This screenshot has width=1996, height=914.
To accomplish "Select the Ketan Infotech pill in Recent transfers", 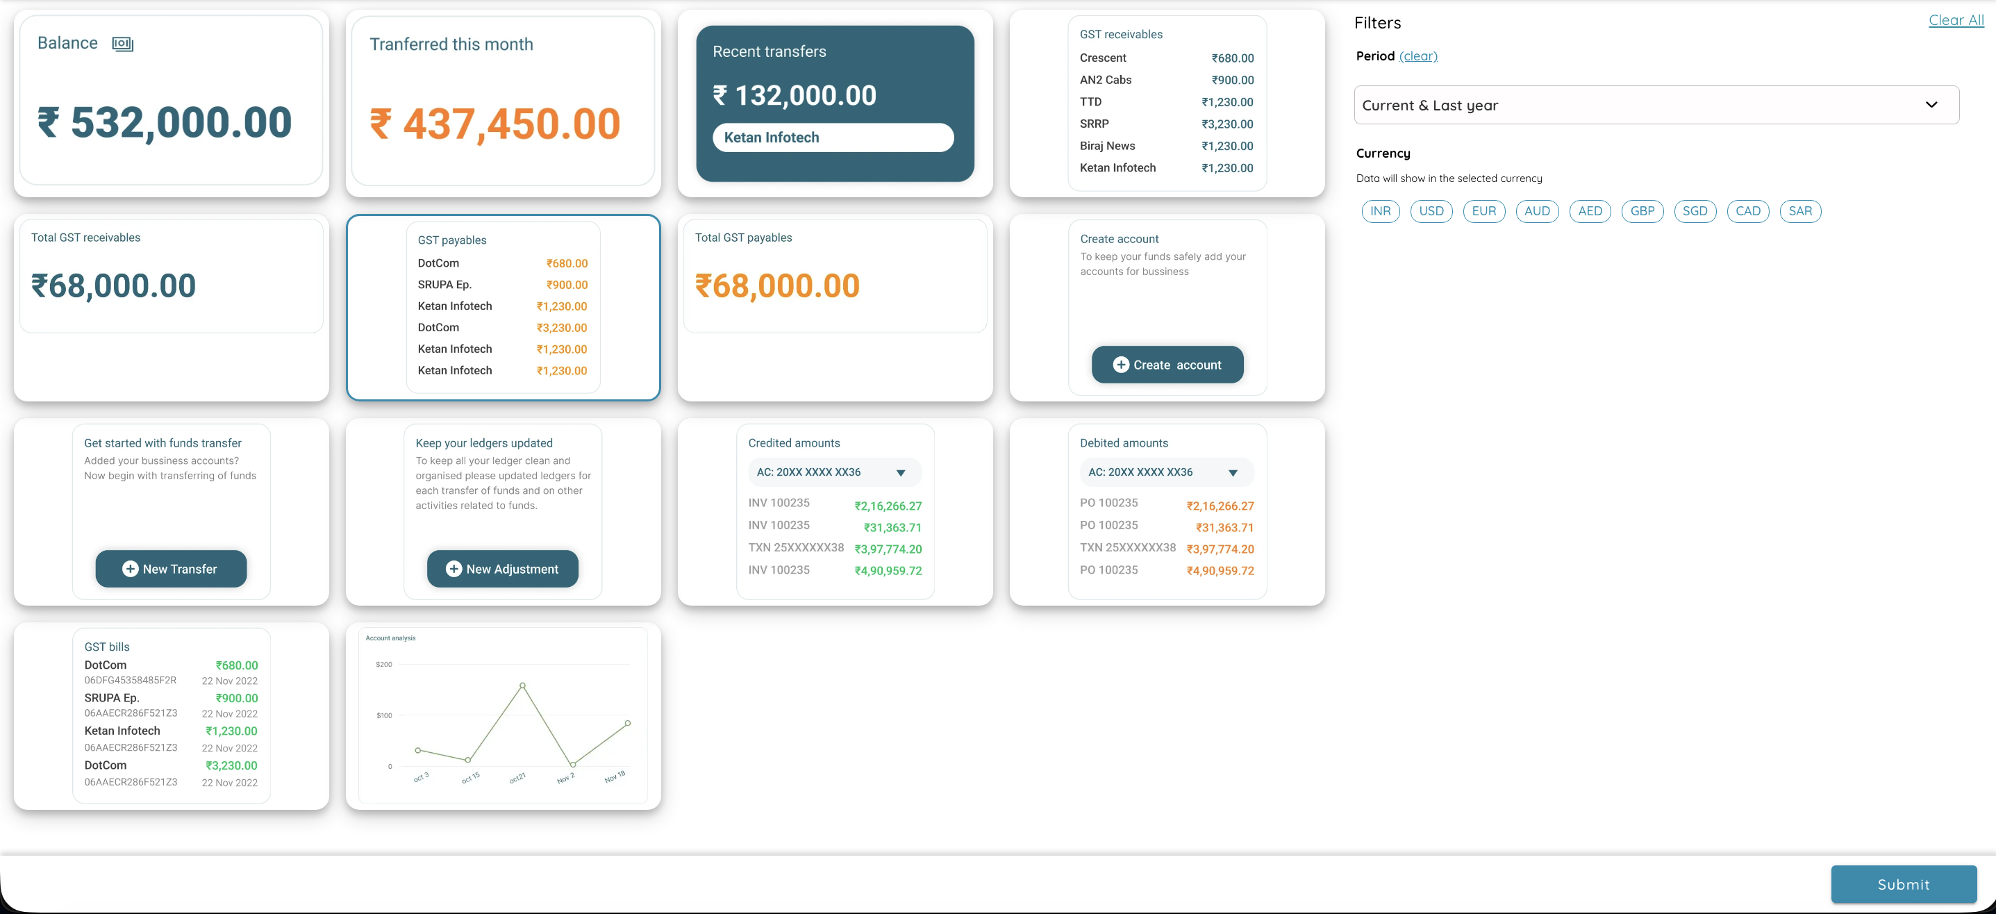I will [x=833, y=136].
